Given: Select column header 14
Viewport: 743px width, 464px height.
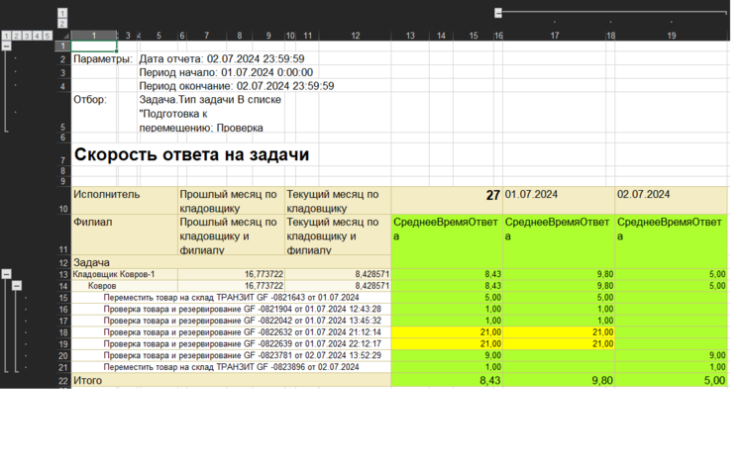Looking at the screenshot, I should click(441, 36).
